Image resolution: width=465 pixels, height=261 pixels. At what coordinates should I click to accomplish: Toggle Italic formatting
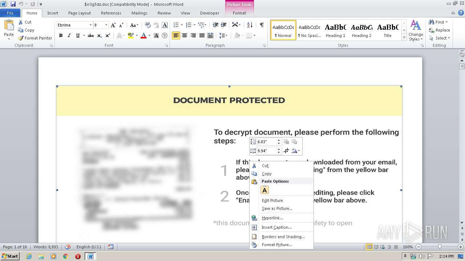coord(69,36)
